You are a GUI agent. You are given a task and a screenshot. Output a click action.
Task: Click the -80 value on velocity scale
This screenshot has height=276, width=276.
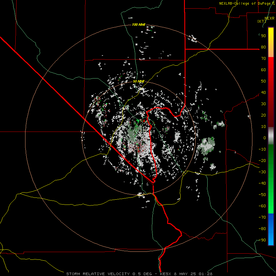262,229
